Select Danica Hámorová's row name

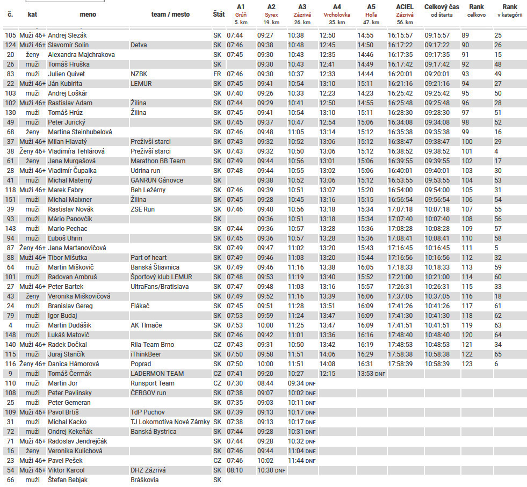click(73, 364)
